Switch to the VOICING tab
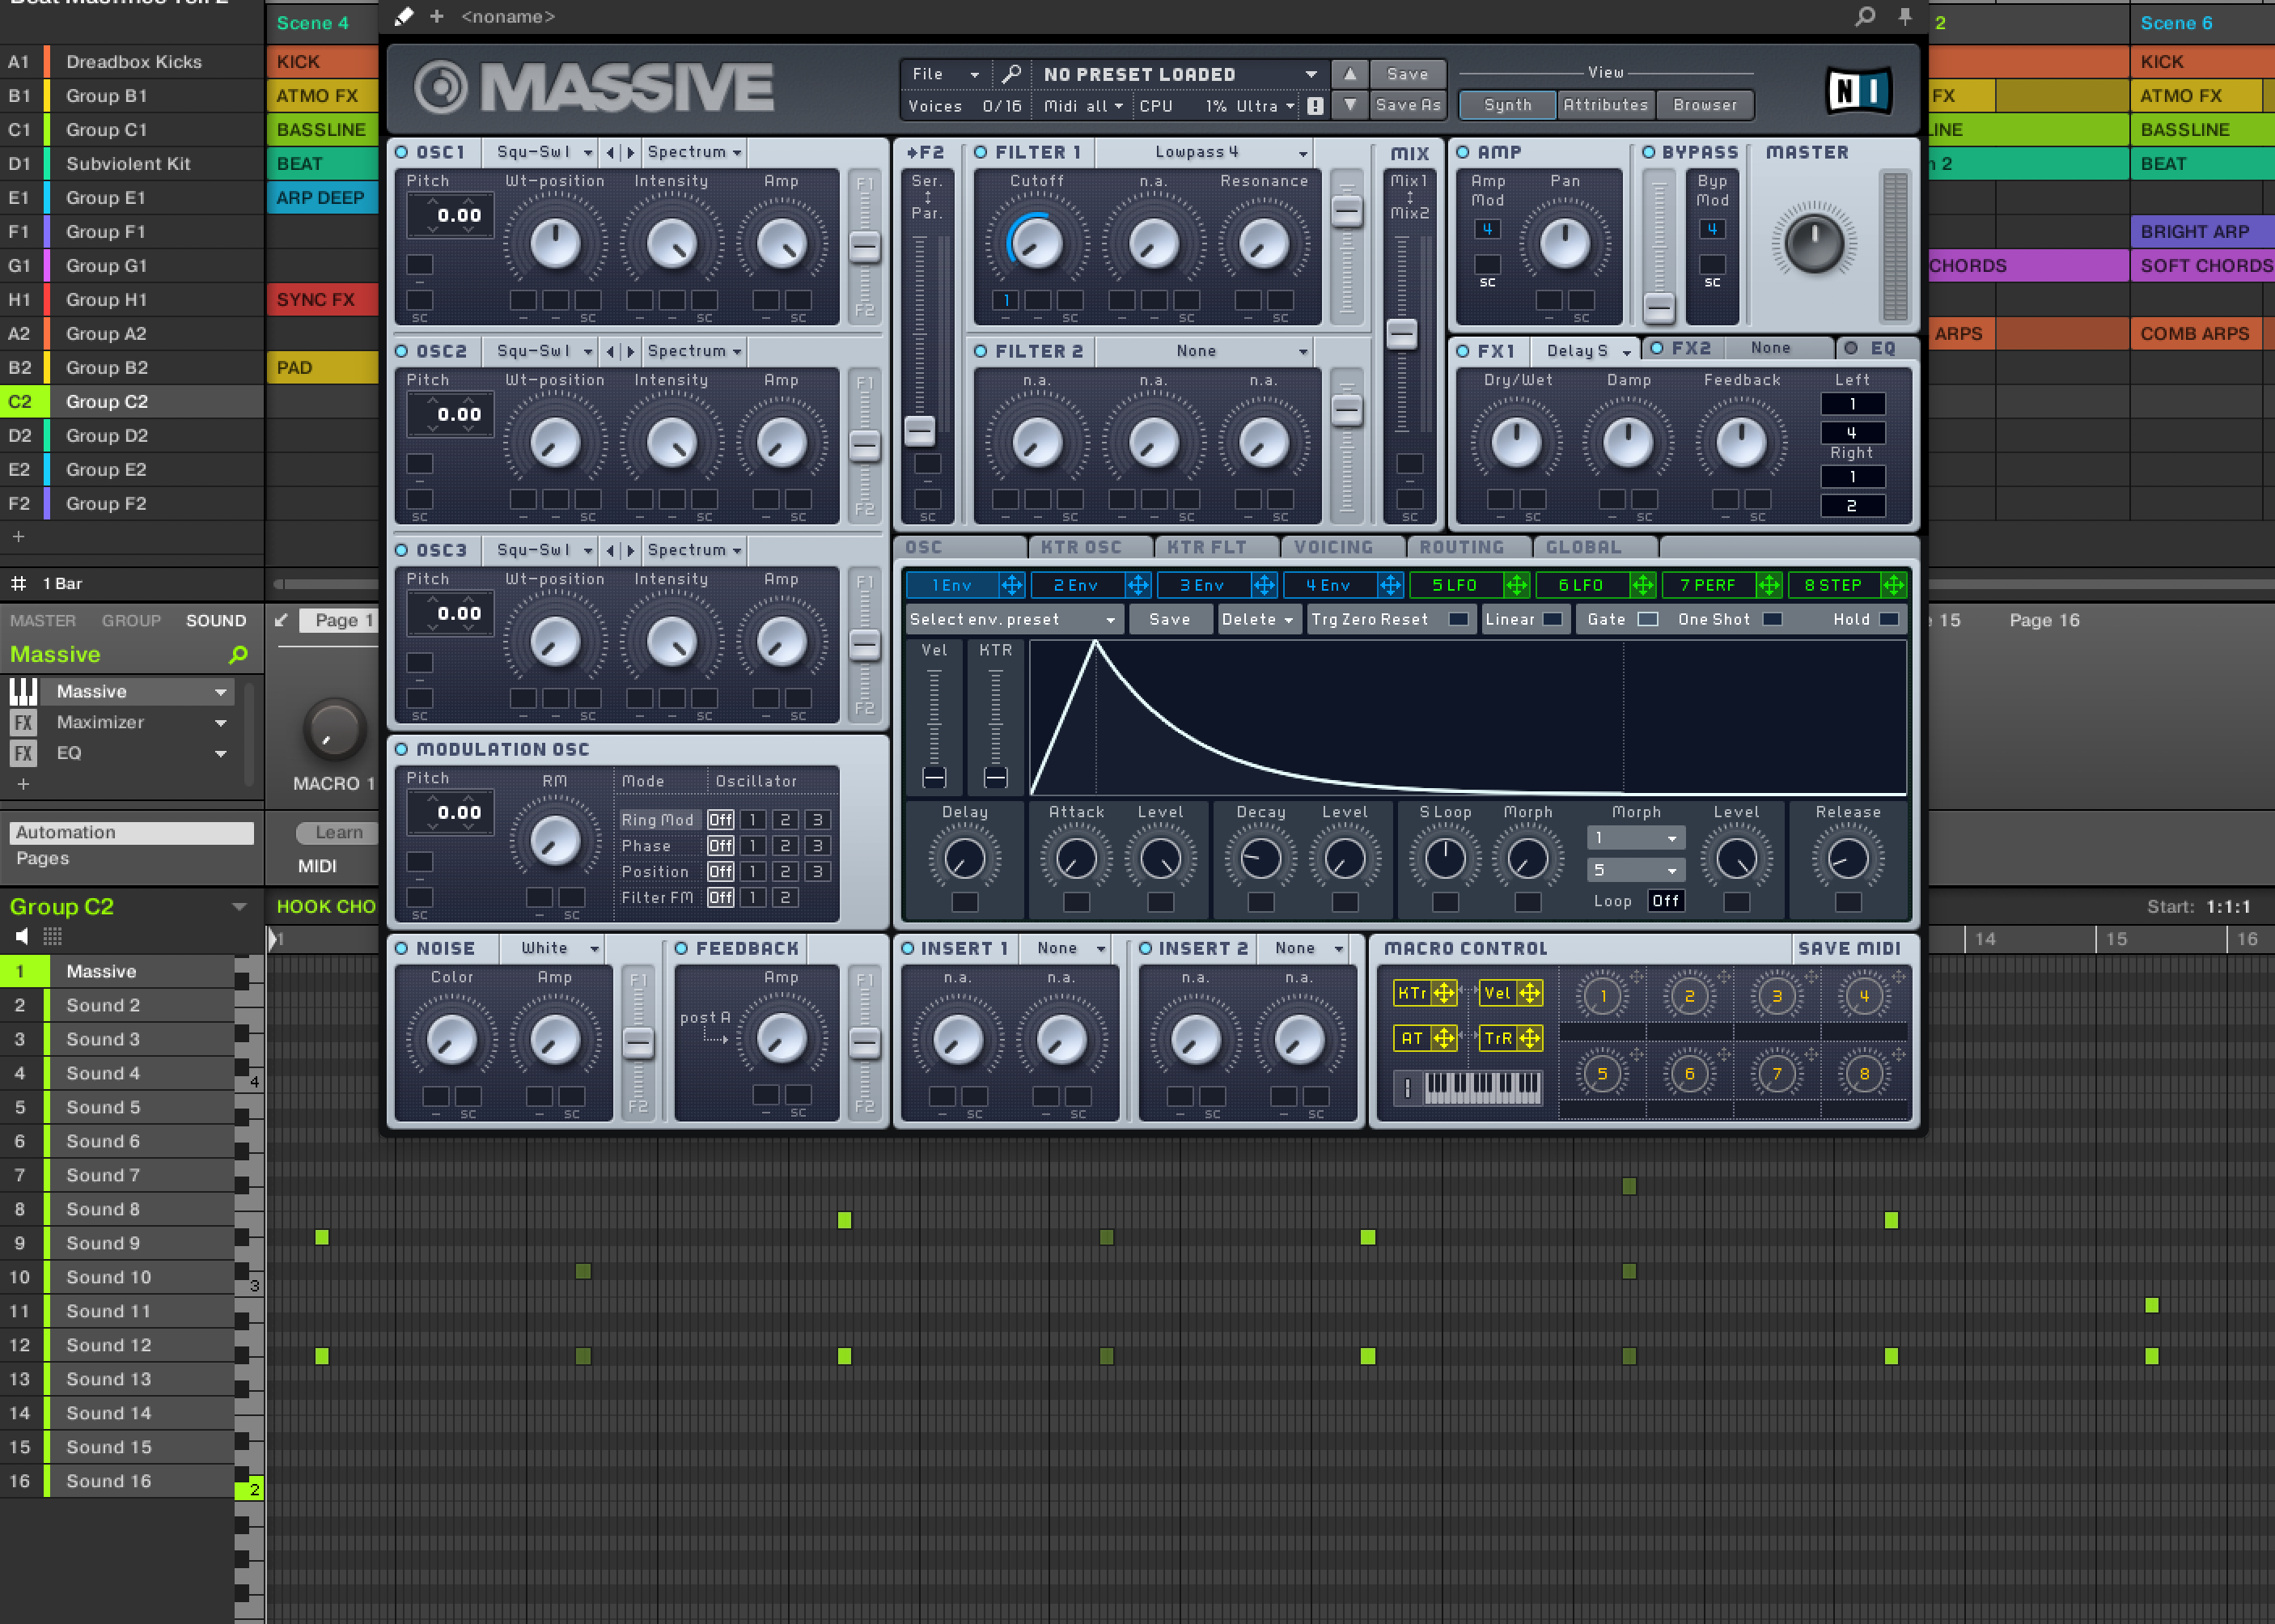2275x1624 pixels. [1332, 547]
